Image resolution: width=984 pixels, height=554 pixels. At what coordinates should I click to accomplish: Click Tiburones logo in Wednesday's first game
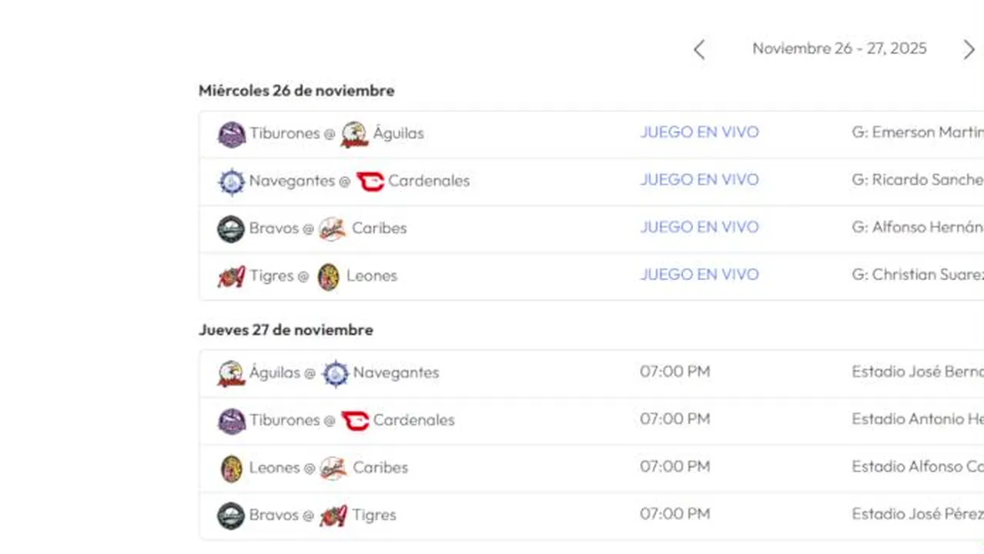tap(232, 135)
